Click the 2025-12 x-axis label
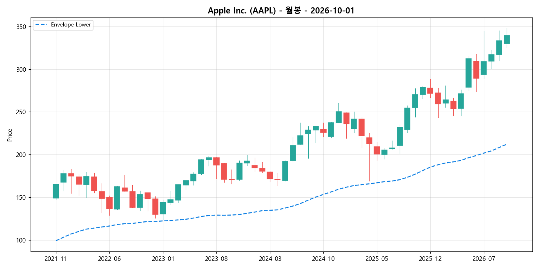 coord(430,259)
